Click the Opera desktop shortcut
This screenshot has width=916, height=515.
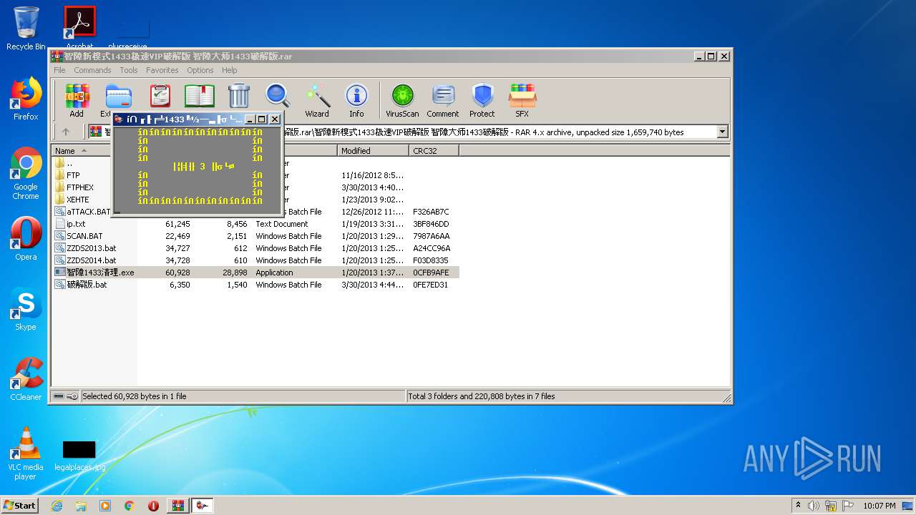coord(26,239)
